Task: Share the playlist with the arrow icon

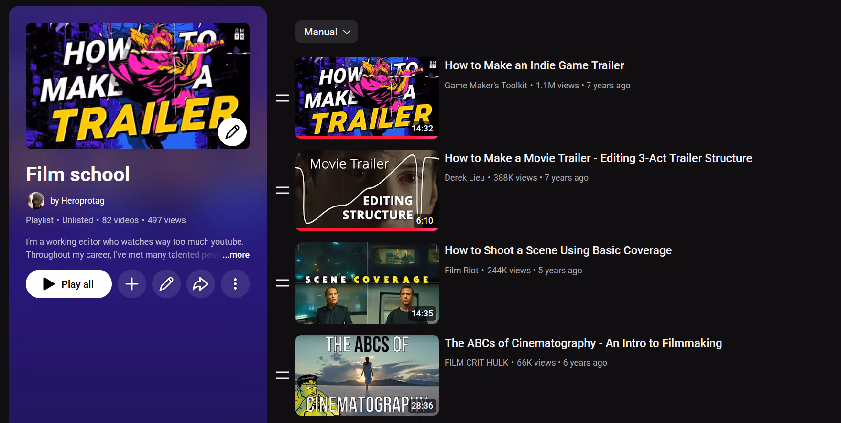Action: tap(201, 284)
